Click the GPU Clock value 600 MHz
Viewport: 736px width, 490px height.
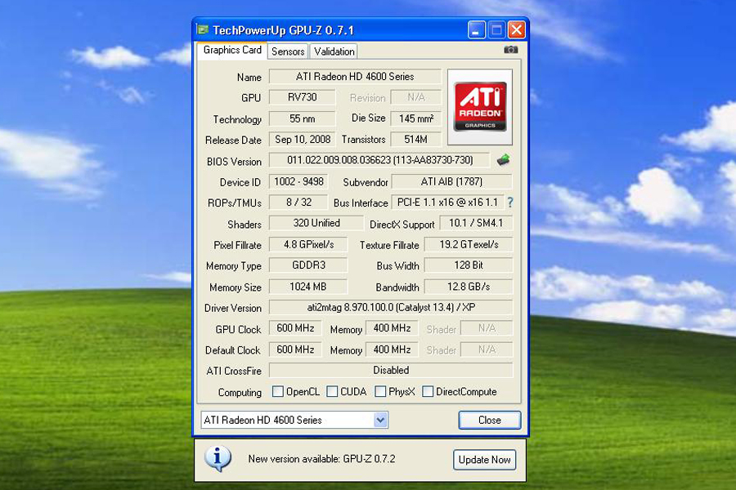[295, 327]
